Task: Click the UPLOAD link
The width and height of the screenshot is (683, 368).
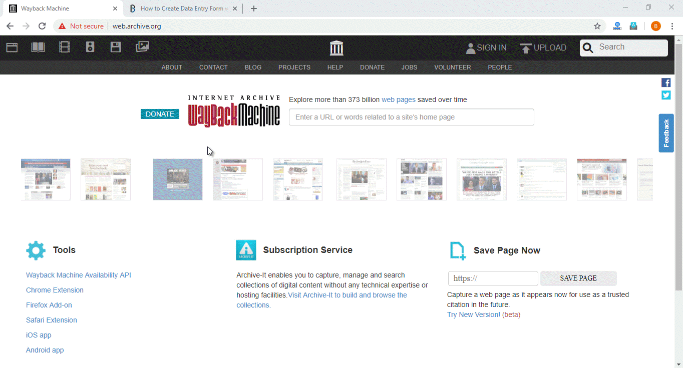Action: coord(550,48)
